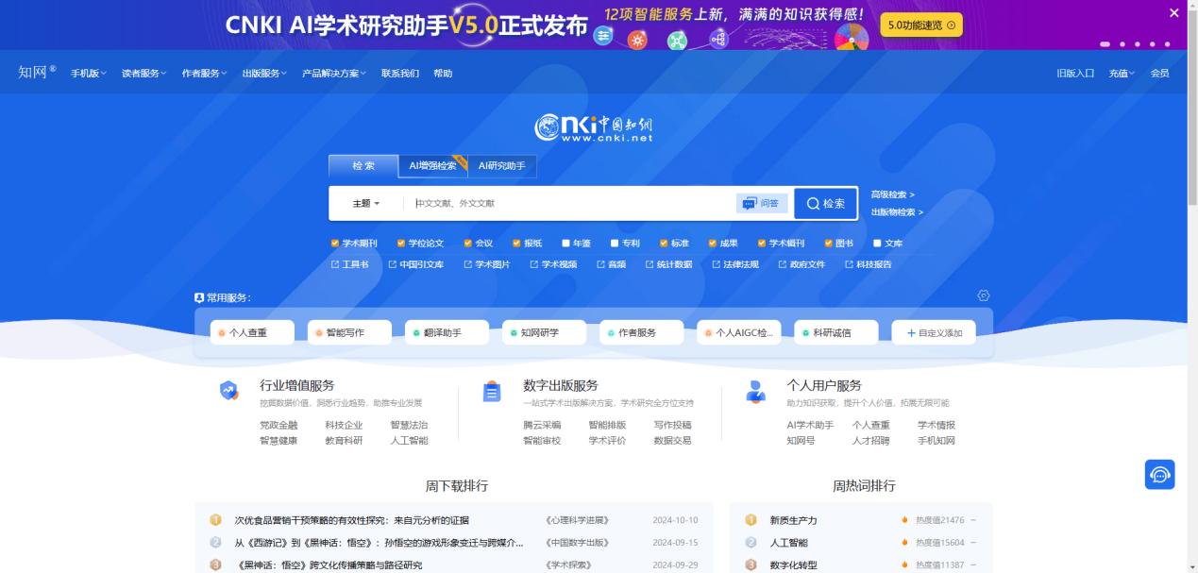Screen dimensions: 1198x573
Task: Click the 数字出版服务 clipboard icon
Action: 492,392
